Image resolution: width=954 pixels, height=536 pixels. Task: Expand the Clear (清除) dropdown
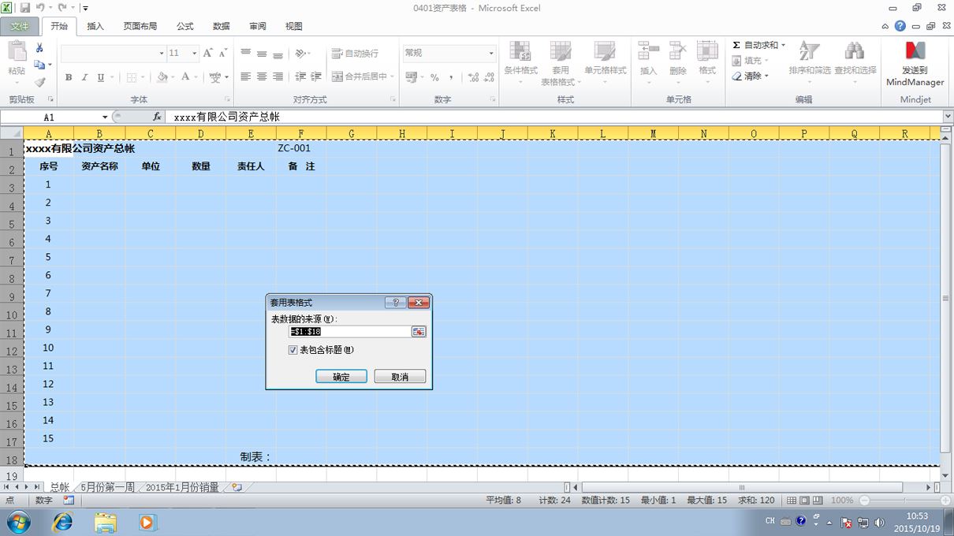pyautogui.click(x=766, y=76)
